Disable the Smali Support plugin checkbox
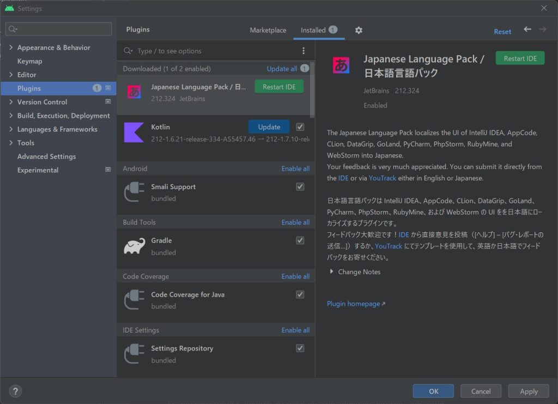Screen dimensions: 558x404 click(300, 186)
